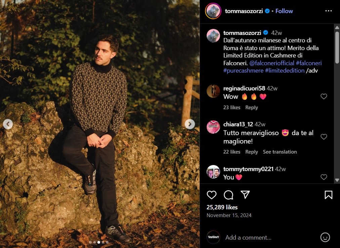This screenshot has width=340, height=248.
Task: Go to previous photo in carousel
Action: coord(8,124)
